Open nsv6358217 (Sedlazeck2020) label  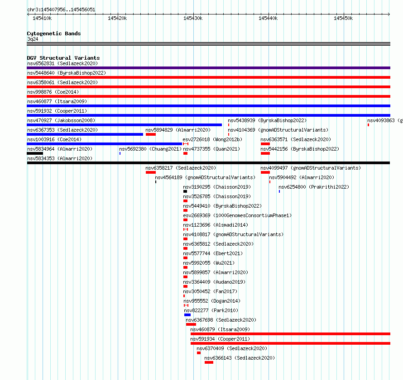(181, 168)
